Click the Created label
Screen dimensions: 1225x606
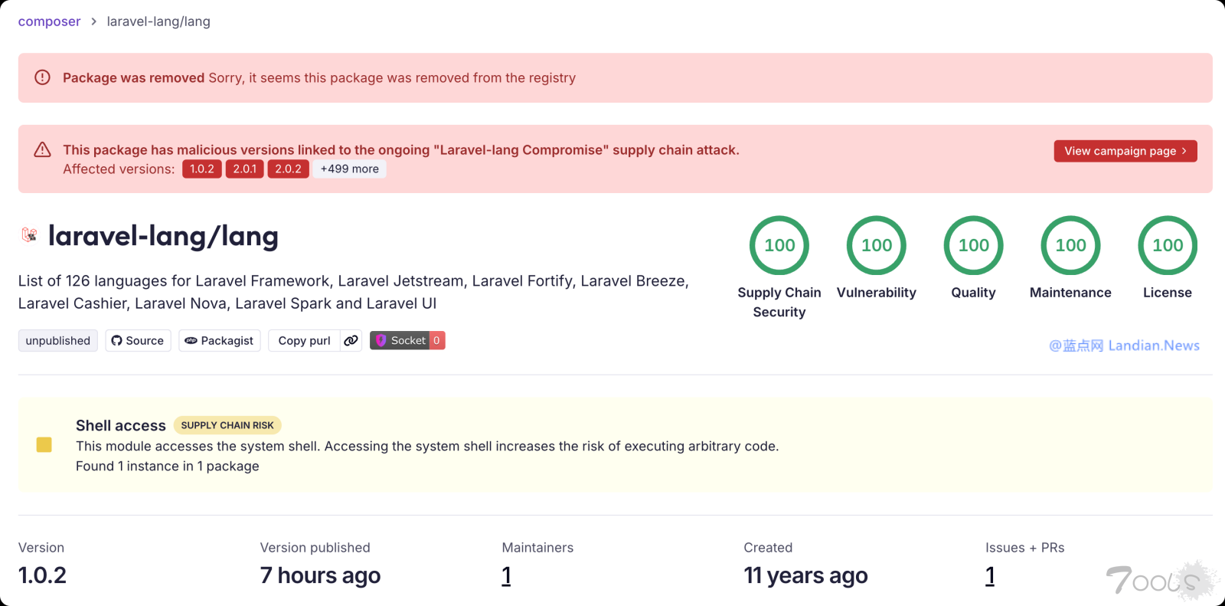tap(768, 548)
